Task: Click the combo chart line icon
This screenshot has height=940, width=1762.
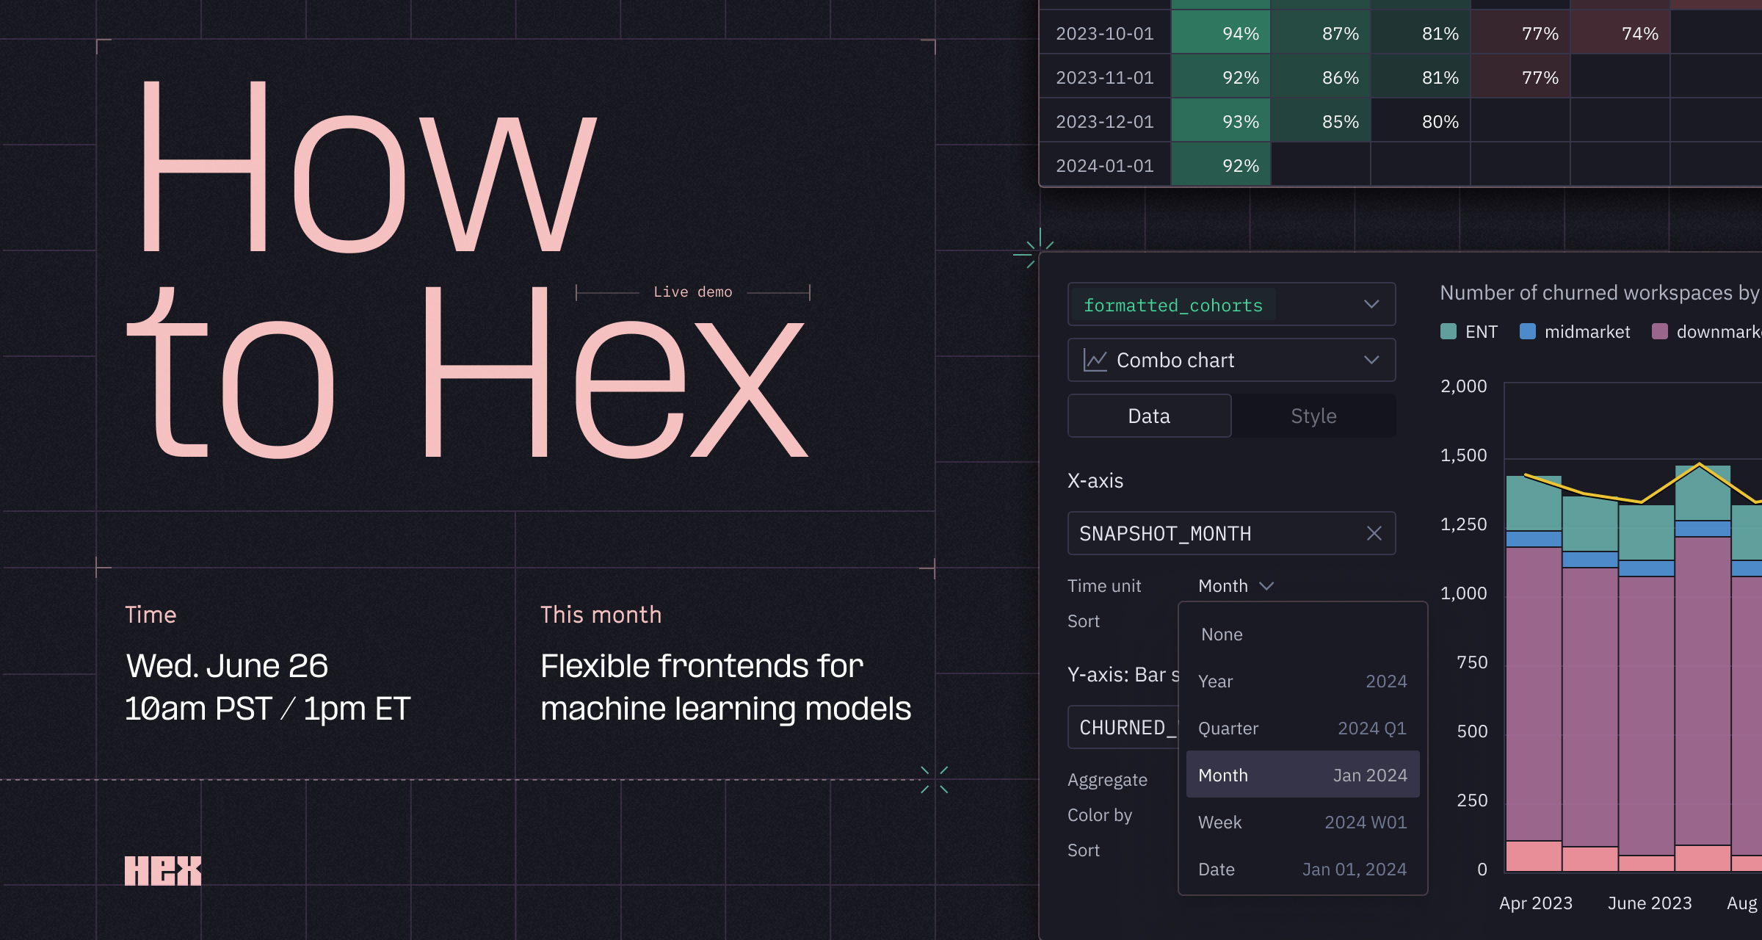Action: tap(1095, 360)
